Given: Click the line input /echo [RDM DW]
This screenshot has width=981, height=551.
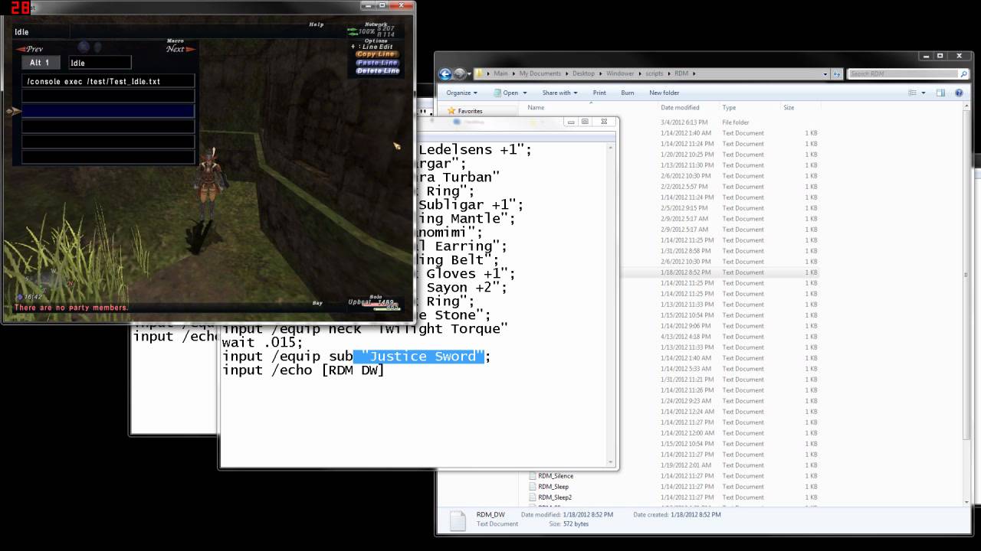Looking at the screenshot, I should click(x=303, y=370).
